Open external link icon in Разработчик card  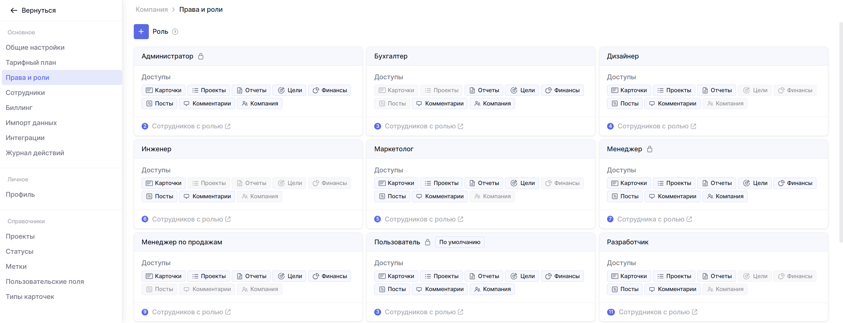[694, 312]
